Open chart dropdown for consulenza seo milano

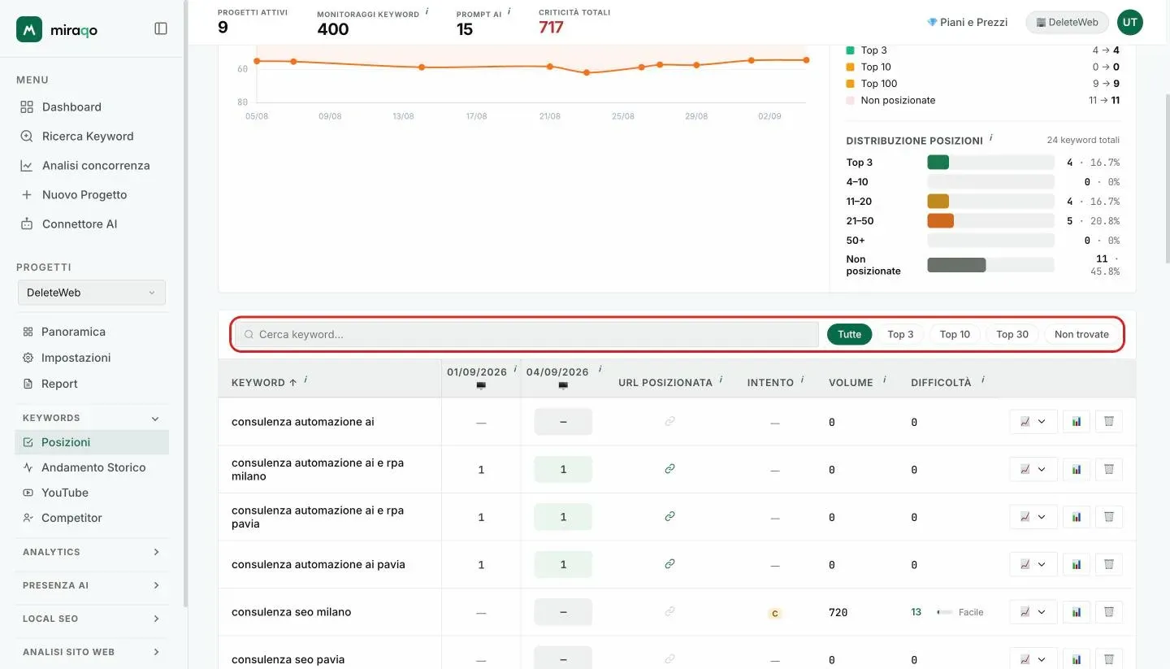[x=1033, y=612]
